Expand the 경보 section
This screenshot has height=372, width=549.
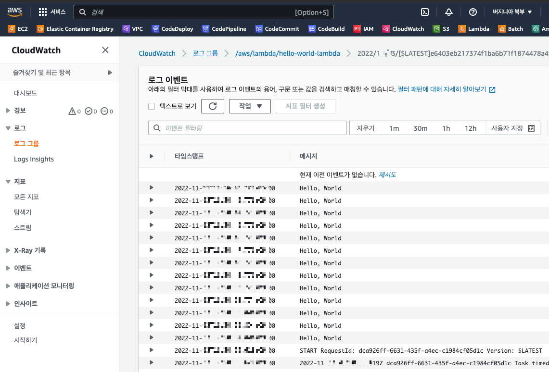(x=8, y=111)
